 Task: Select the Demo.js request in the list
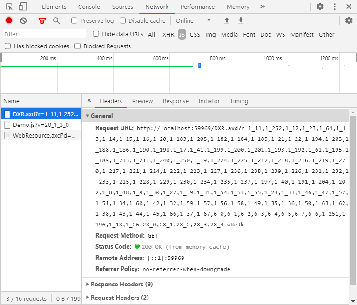[x=40, y=125]
